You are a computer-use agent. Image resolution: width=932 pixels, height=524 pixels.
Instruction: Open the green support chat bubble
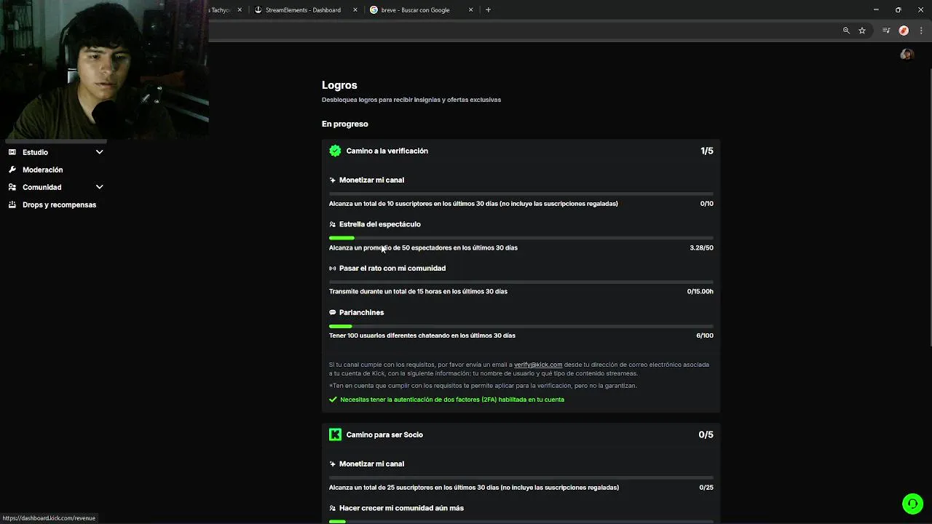point(912,504)
